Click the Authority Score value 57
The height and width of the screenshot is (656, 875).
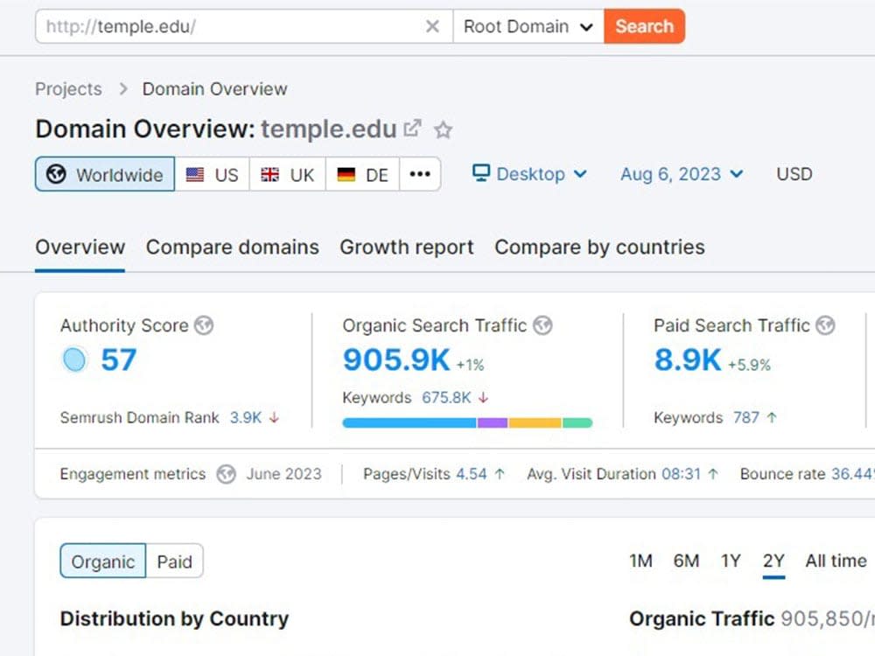click(x=118, y=359)
